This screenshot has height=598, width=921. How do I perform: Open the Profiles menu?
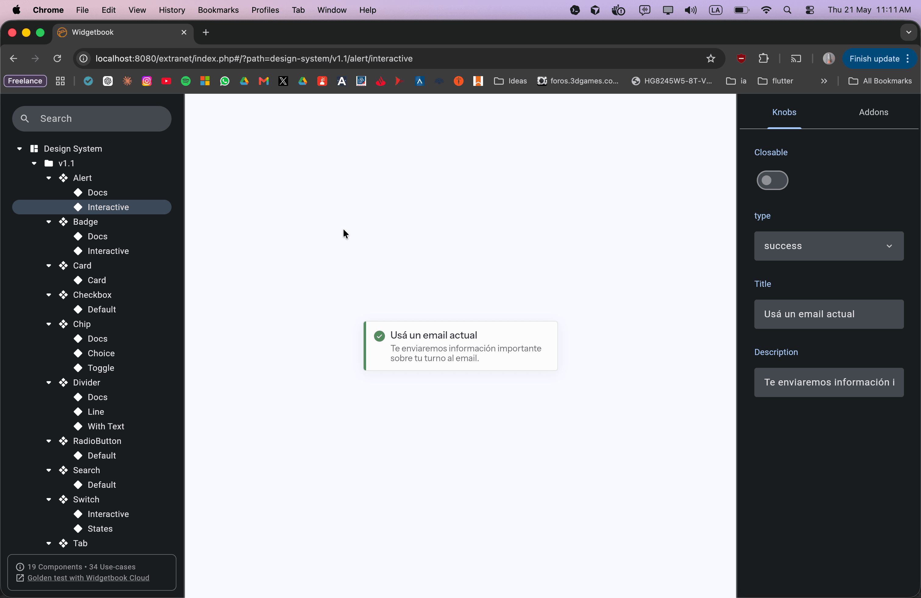pos(265,10)
